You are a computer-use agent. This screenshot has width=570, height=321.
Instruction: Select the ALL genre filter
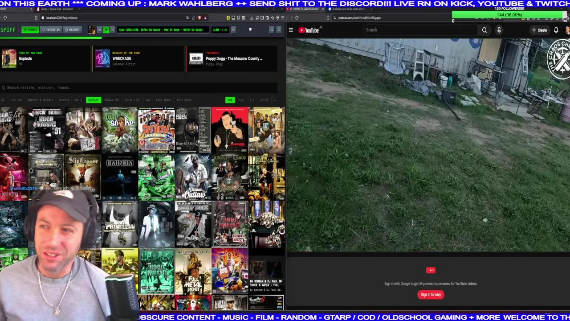coord(3,100)
